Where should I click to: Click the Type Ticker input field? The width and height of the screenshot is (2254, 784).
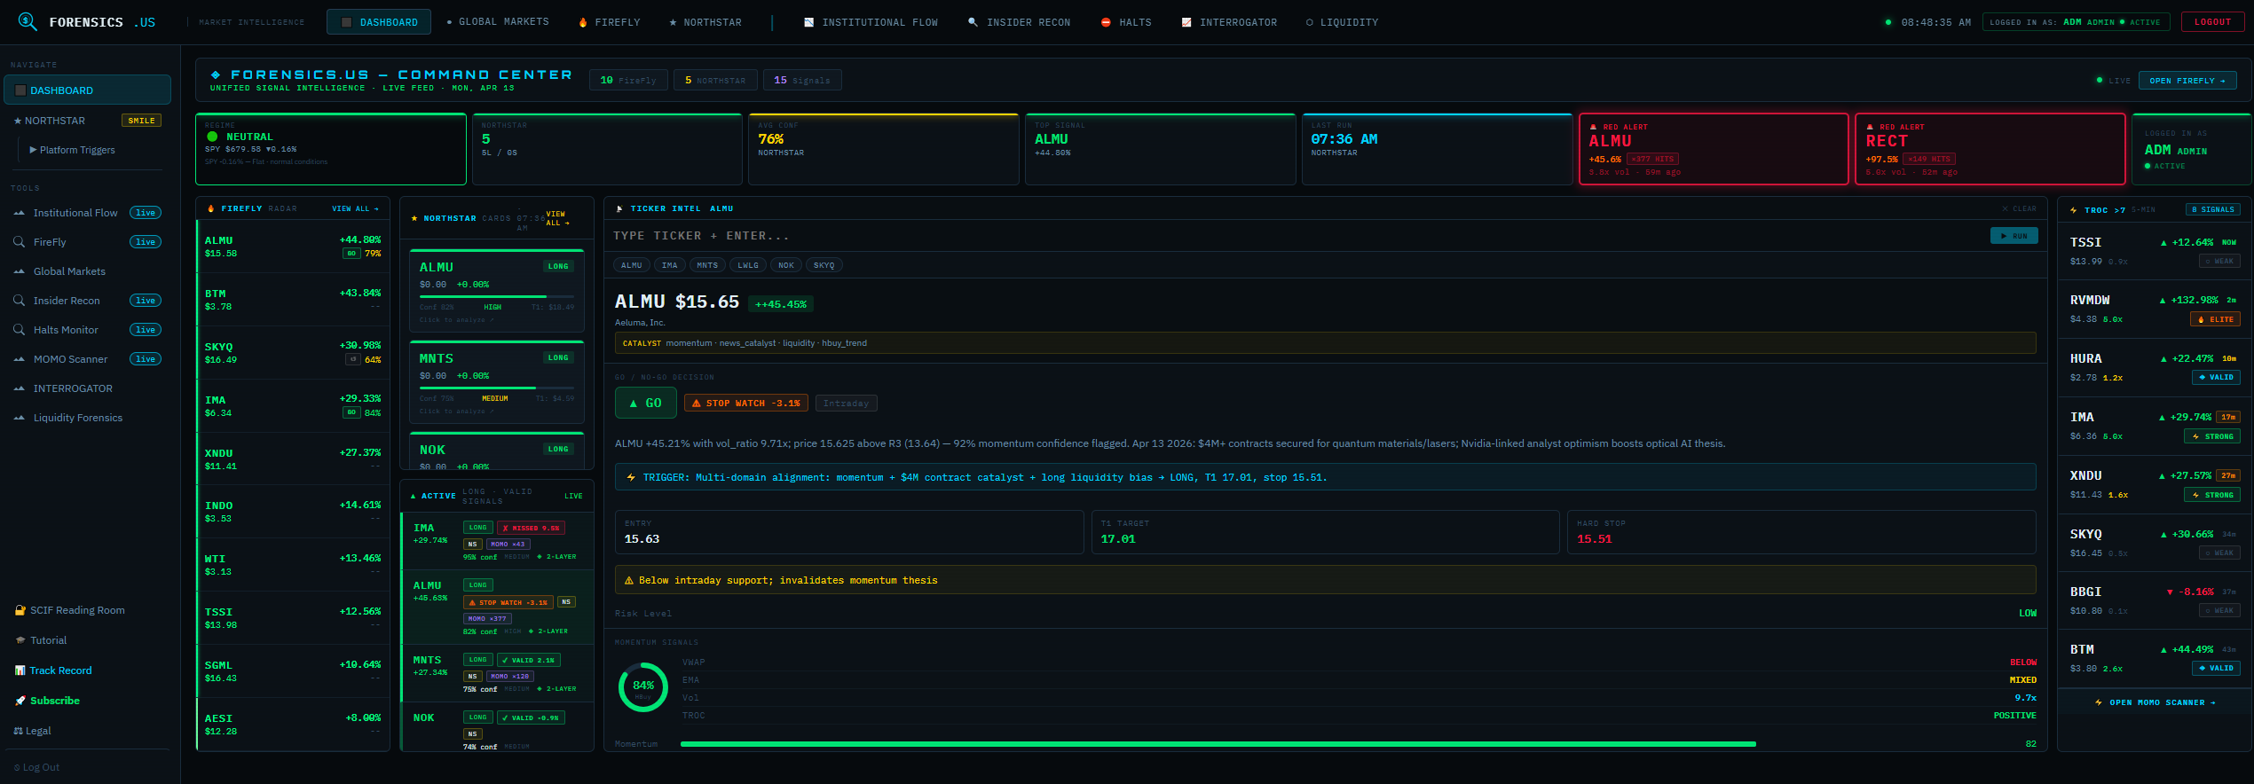[x=1296, y=236]
